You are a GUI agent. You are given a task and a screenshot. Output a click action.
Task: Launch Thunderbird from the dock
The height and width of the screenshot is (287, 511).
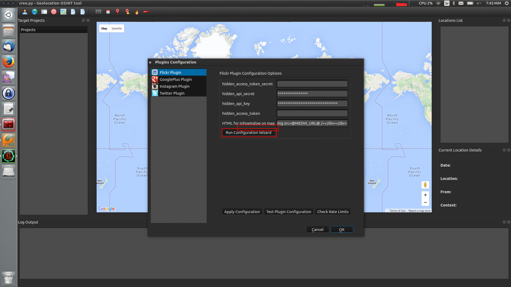point(9,46)
